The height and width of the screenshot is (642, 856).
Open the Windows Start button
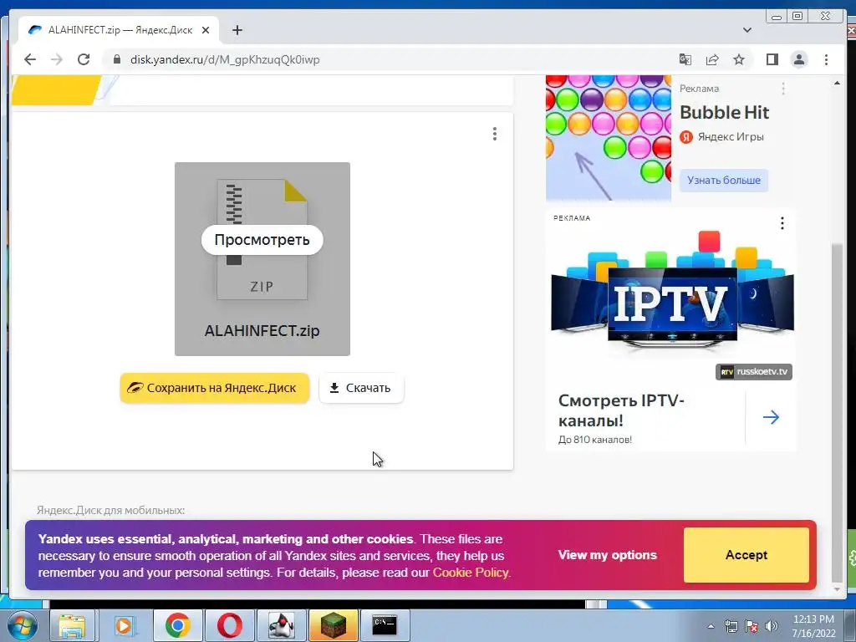21,625
